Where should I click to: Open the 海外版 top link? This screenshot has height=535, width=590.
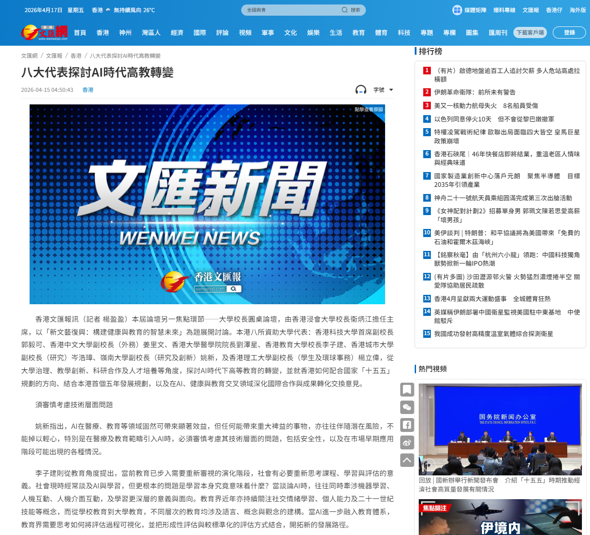click(x=577, y=10)
